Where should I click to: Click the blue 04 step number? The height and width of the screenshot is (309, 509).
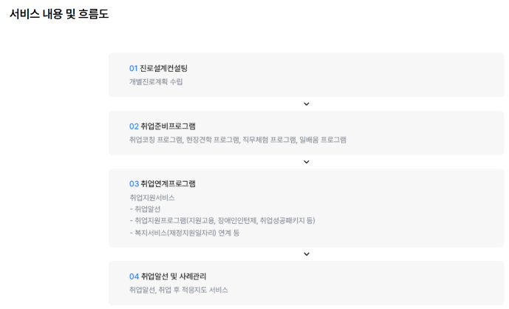pos(134,276)
